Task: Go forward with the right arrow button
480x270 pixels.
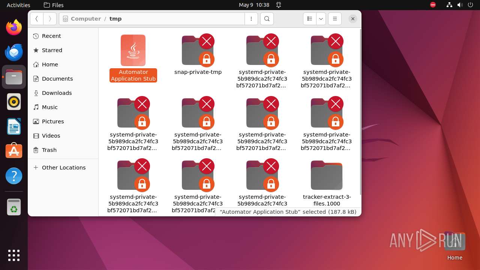Action: (x=50, y=19)
